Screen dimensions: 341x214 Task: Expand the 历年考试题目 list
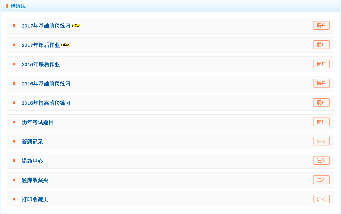(x=321, y=122)
